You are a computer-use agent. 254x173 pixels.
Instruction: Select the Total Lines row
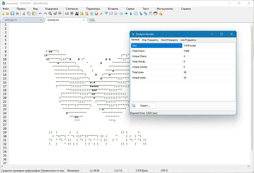tap(183, 72)
